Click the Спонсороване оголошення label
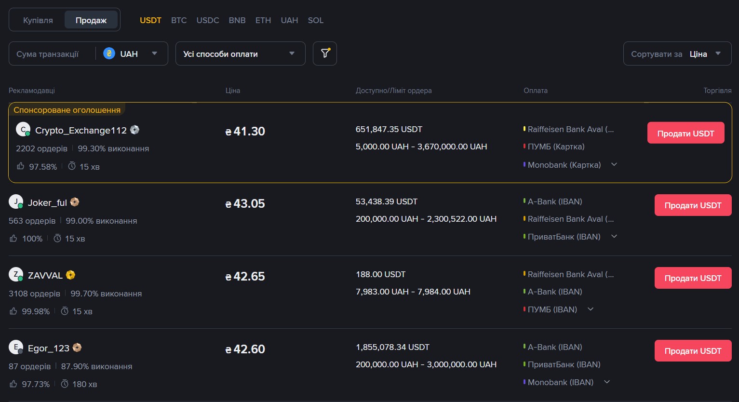 (67, 110)
